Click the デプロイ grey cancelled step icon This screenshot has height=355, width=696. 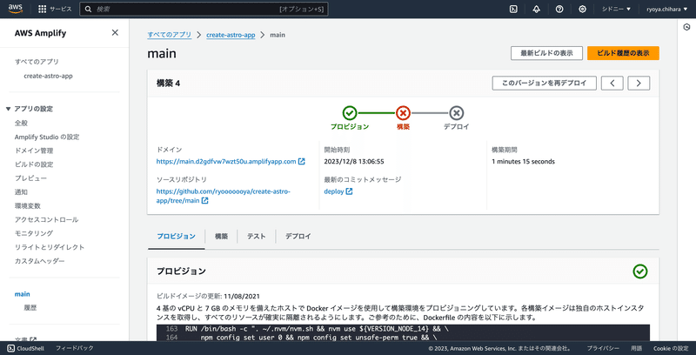tap(456, 113)
